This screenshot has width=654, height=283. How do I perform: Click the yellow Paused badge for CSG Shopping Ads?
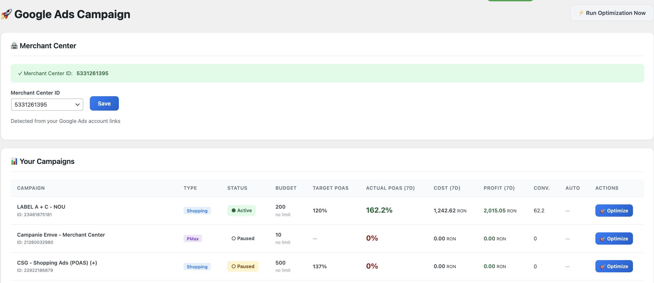click(243, 266)
